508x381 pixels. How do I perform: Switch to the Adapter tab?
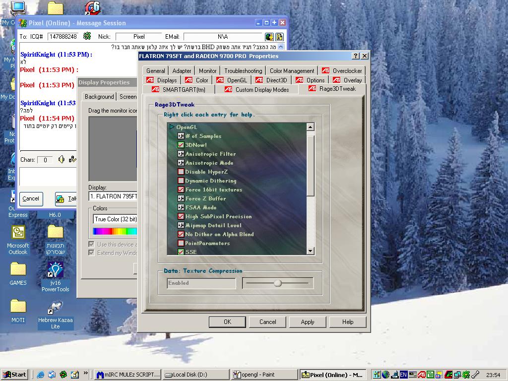pos(182,70)
